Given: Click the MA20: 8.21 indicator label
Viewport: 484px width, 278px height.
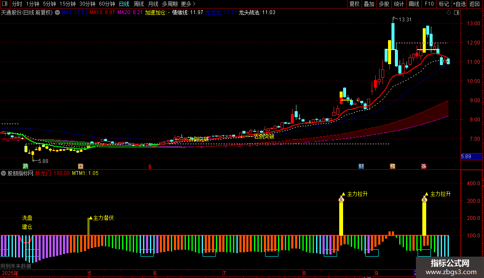Looking at the screenshot, I should coord(130,13).
